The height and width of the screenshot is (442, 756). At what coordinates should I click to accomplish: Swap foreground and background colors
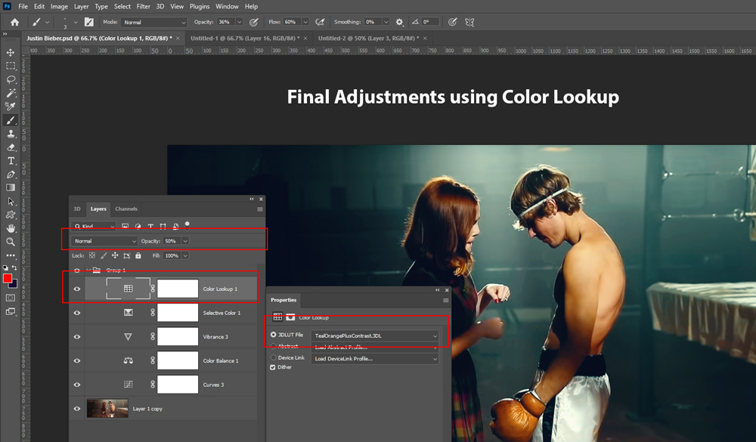click(14, 267)
